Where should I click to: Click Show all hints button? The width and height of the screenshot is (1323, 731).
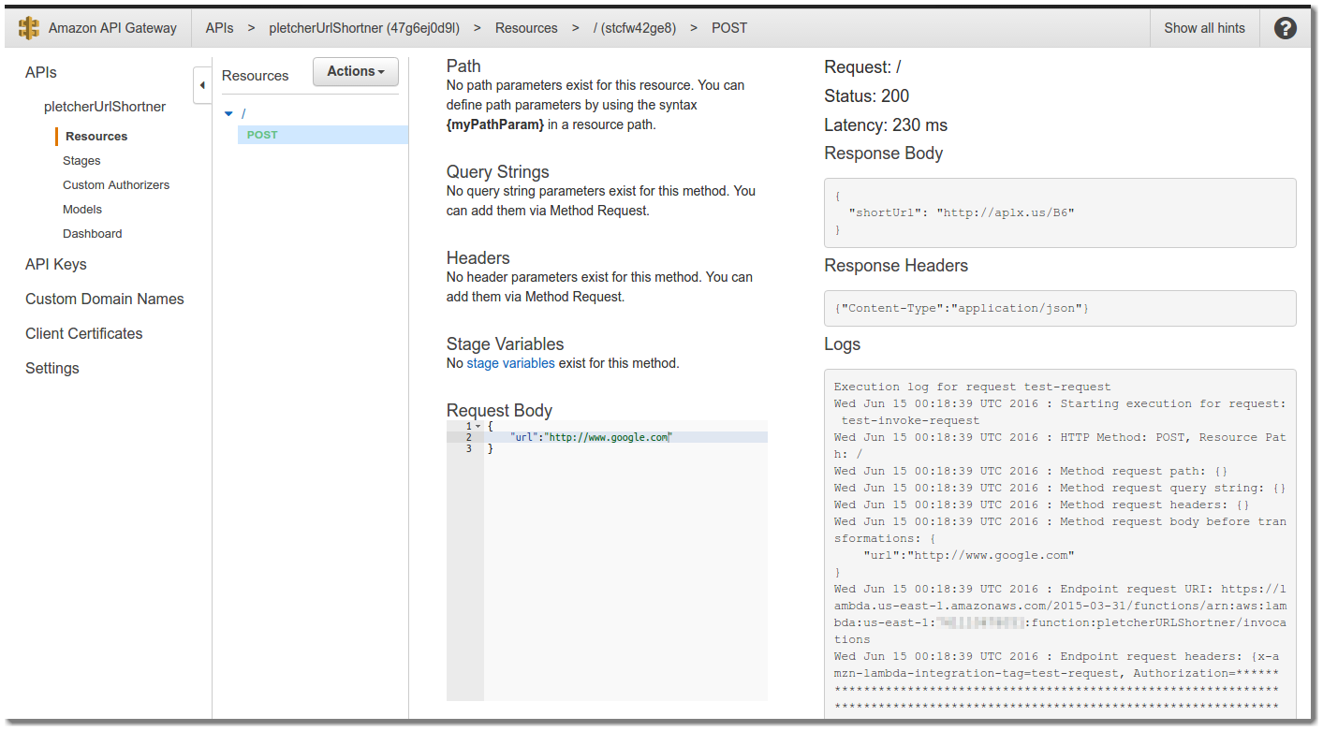pyautogui.click(x=1204, y=28)
